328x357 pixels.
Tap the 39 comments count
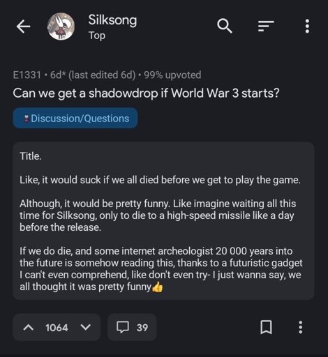(x=142, y=328)
